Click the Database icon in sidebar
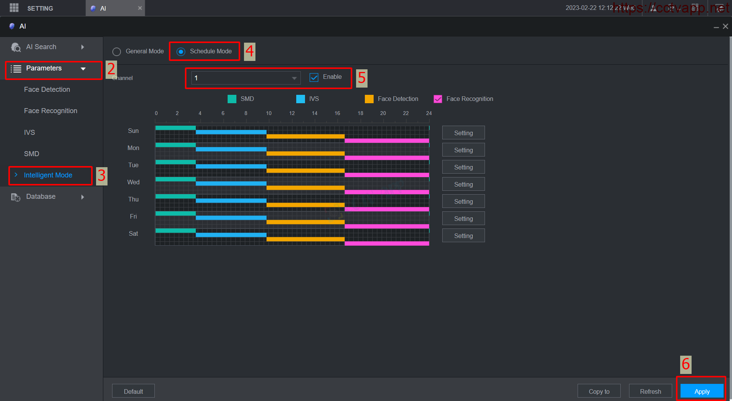Screen dimensions: 732x401 tap(16, 197)
